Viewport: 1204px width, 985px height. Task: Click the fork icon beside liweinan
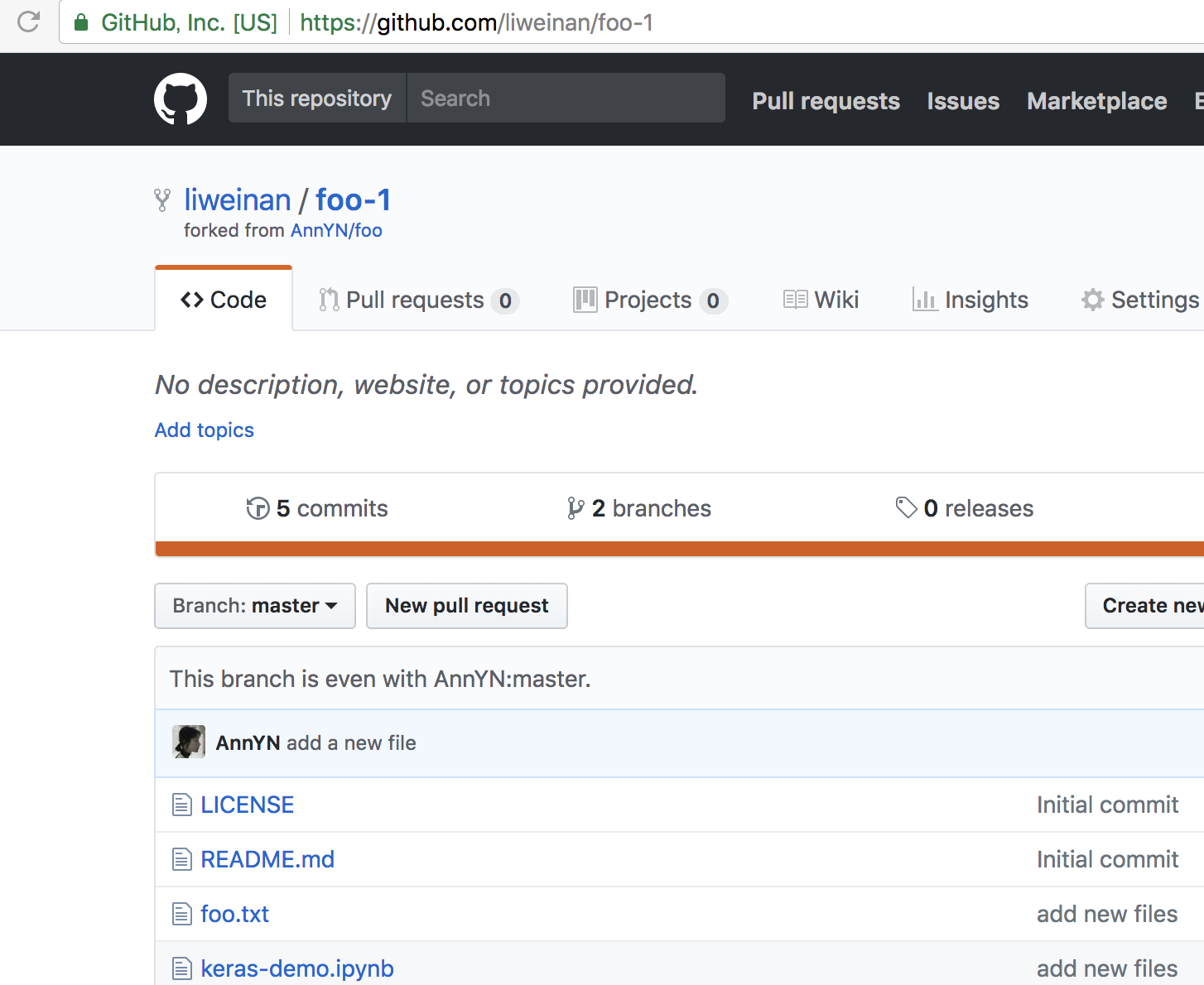click(x=162, y=199)
